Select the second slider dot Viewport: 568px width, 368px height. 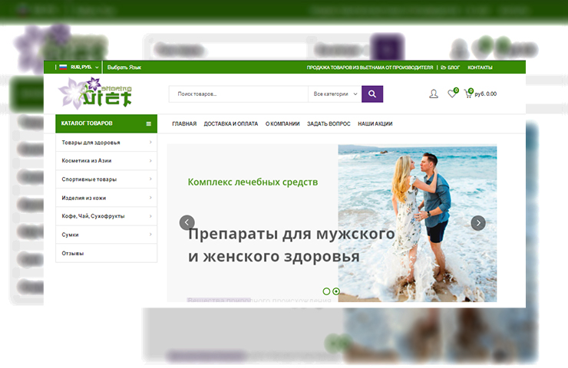[336, 291]
